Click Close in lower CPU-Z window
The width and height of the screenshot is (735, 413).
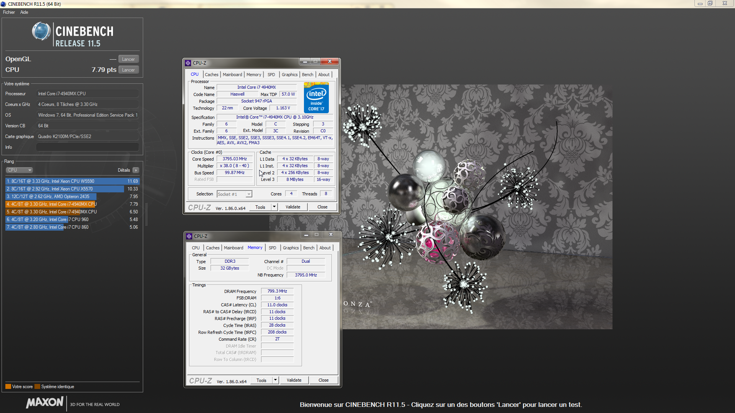pos(323,380)
